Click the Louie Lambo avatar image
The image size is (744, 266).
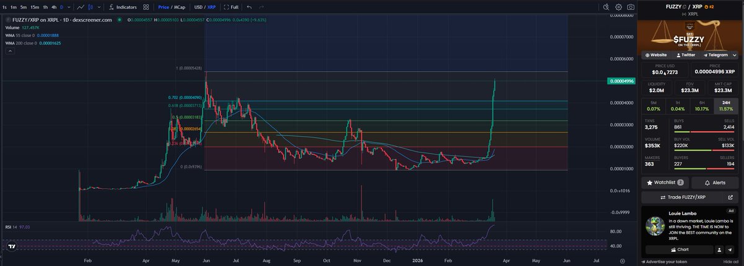point(655,225)
